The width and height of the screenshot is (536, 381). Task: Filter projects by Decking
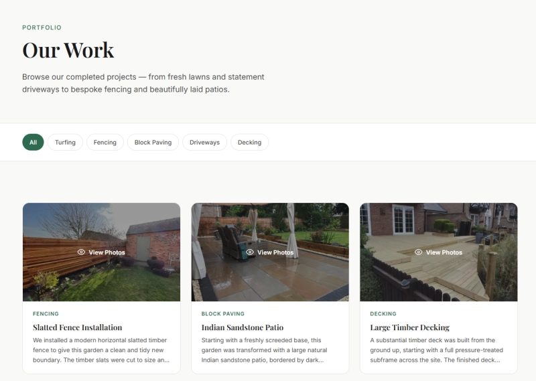coord(249,142)
